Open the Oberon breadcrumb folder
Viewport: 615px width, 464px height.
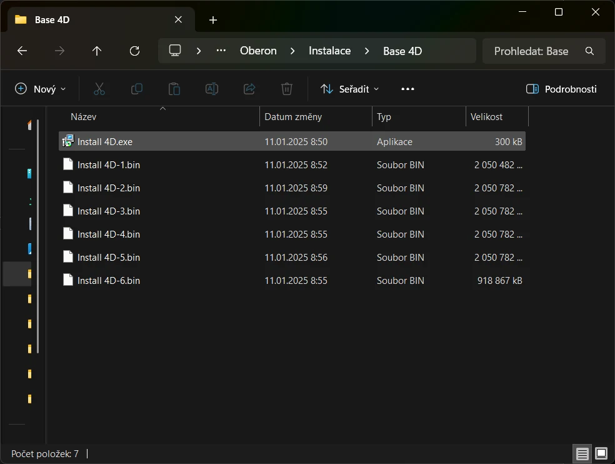(x=259, y=51)
